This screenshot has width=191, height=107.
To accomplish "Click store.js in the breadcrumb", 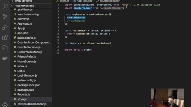I will (x=64, y=1).
